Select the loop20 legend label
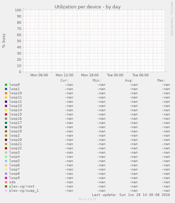Image resolution: width=175 pixels, height=203 pixels. 15,140
